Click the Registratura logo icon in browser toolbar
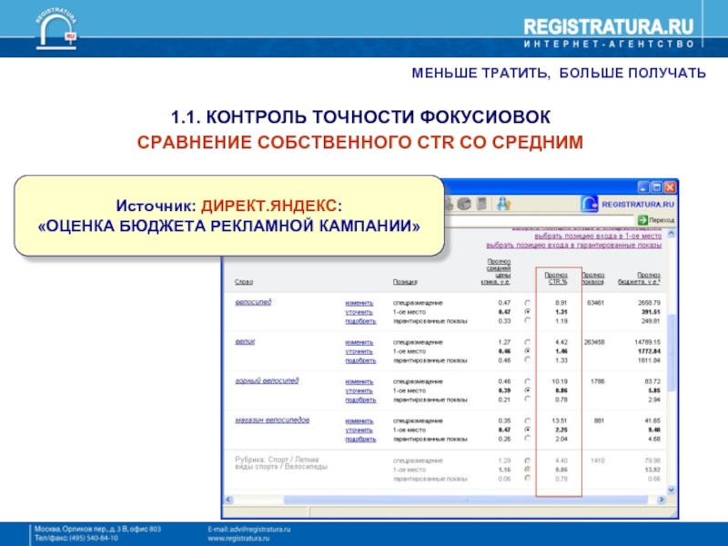This screenshot has height=546, width=728. [x=589, y=204]
